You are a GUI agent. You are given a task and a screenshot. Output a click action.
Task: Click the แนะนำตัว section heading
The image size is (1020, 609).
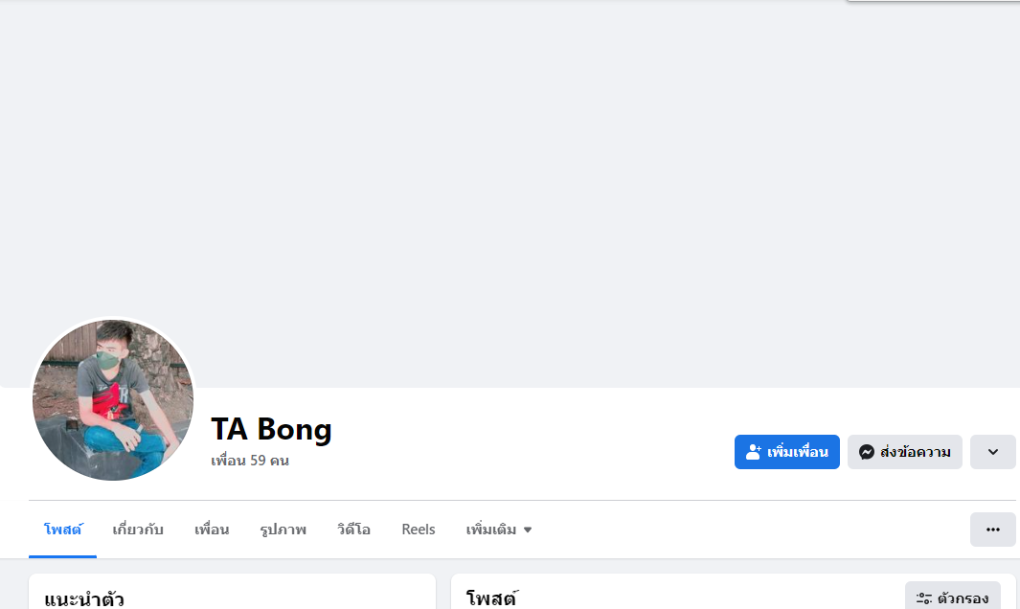(x=84, y=599)
